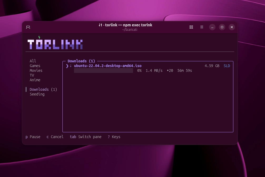The image size is (265, 177).
Task: Click the 0% progress value
Action: click(139, 70)
